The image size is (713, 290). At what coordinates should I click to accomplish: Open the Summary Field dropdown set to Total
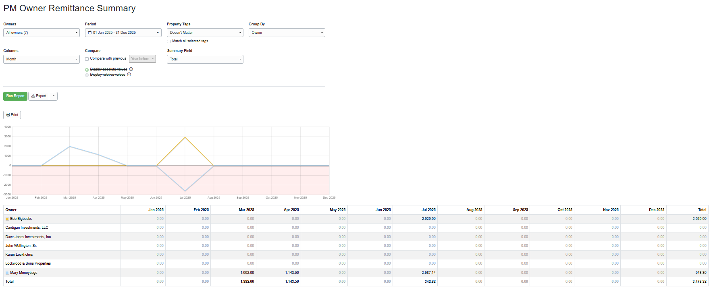(x=205, y=59)
